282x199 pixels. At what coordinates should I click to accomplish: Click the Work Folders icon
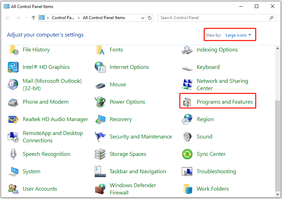[x=188, y=189]
